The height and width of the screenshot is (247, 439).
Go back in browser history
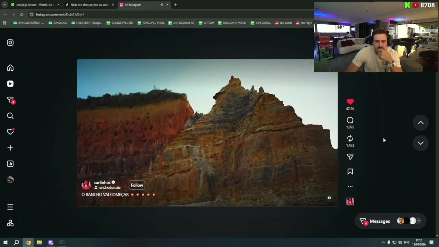(x=5, y=14)
